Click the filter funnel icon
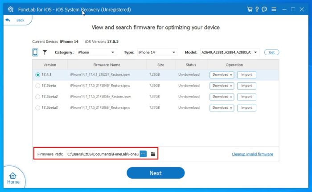The image size is (312, 192). 45,52
